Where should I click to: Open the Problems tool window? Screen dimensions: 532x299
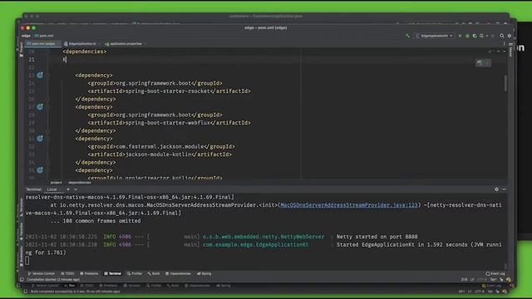coord(89,273)
